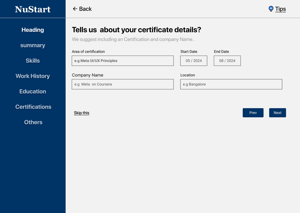Click the certificate details page heading

click(x=136, y=30)
